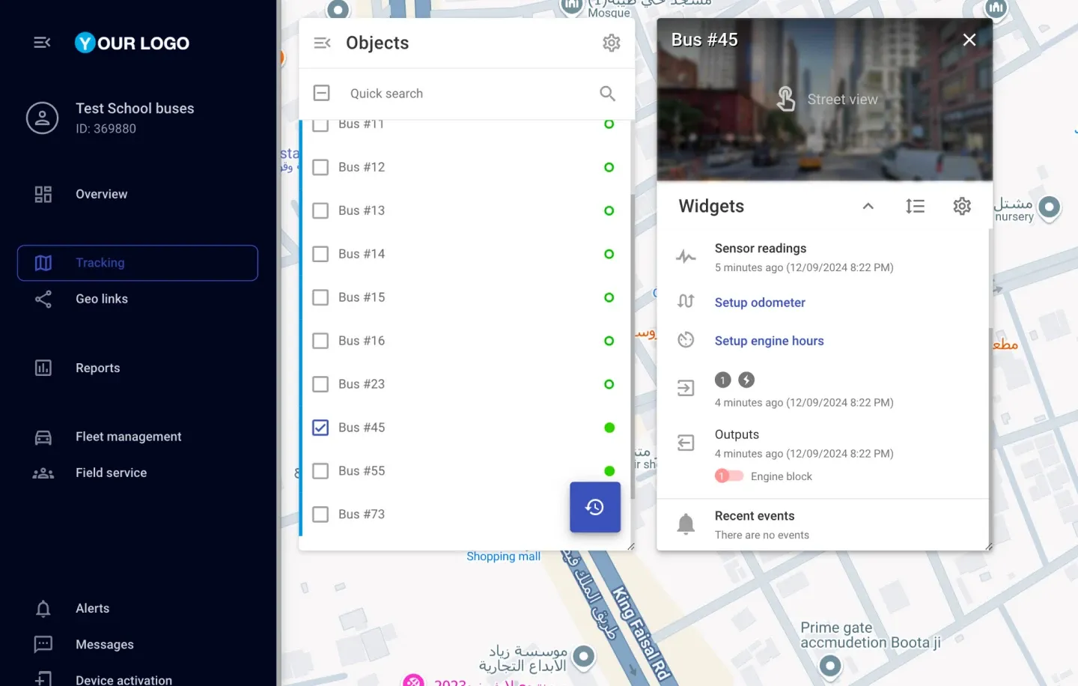Click the Shopping mall map label
This screenshot has width=1078, height=686.
[503, 556]
